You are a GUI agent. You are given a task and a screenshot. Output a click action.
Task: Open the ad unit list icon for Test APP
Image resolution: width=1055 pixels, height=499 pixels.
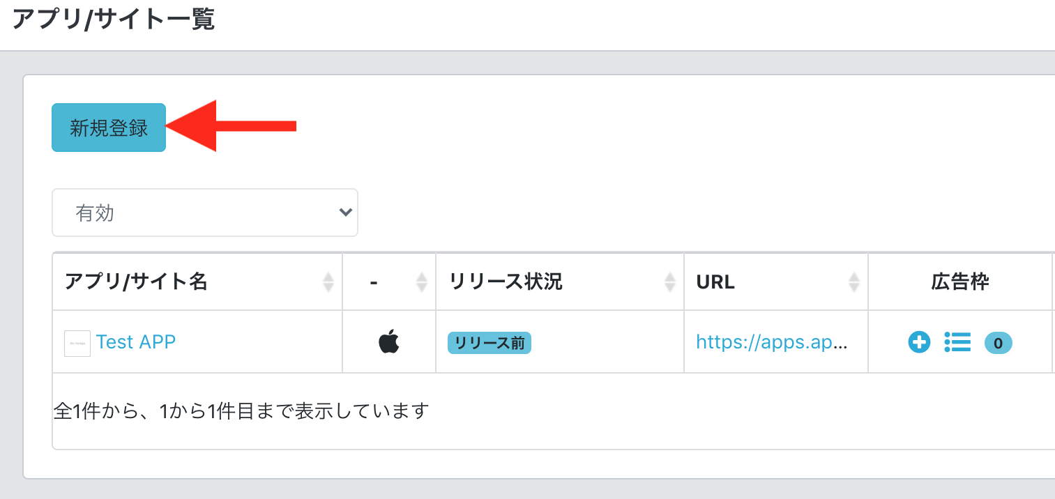coord(957,342)
